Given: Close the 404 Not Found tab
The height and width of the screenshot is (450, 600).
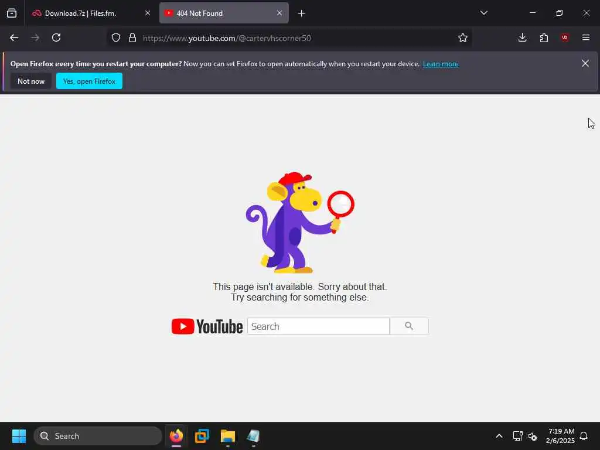Looking at the screenshot, I should tap(279, 13).
